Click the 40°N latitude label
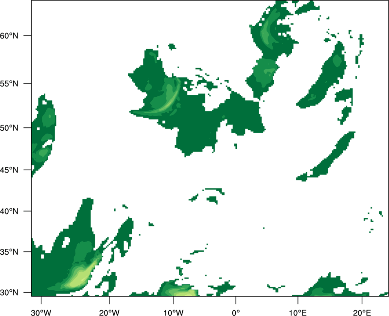 click(x=9, y=211)
